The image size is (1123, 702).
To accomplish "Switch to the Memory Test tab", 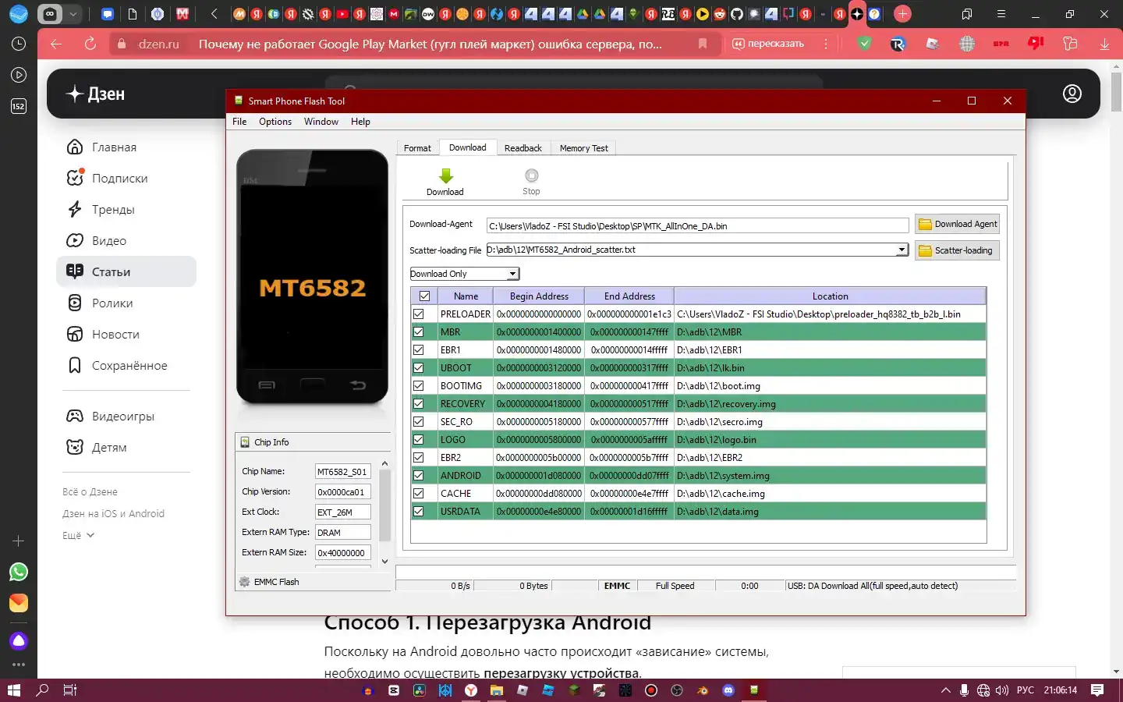I will point(583,148).
